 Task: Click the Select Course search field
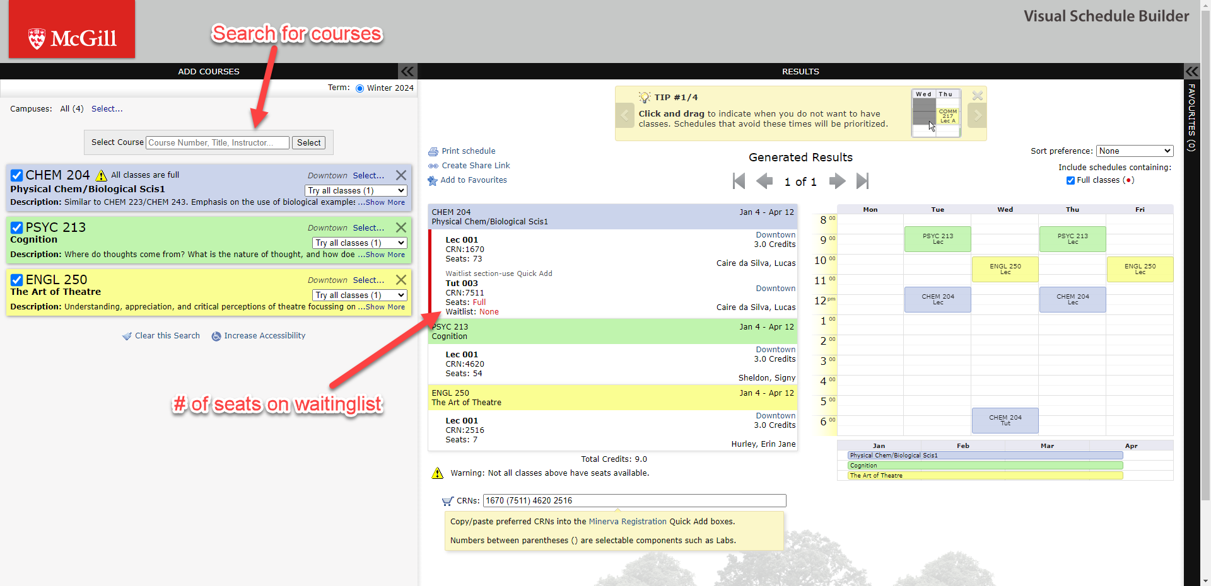click(x=218, y=143)
